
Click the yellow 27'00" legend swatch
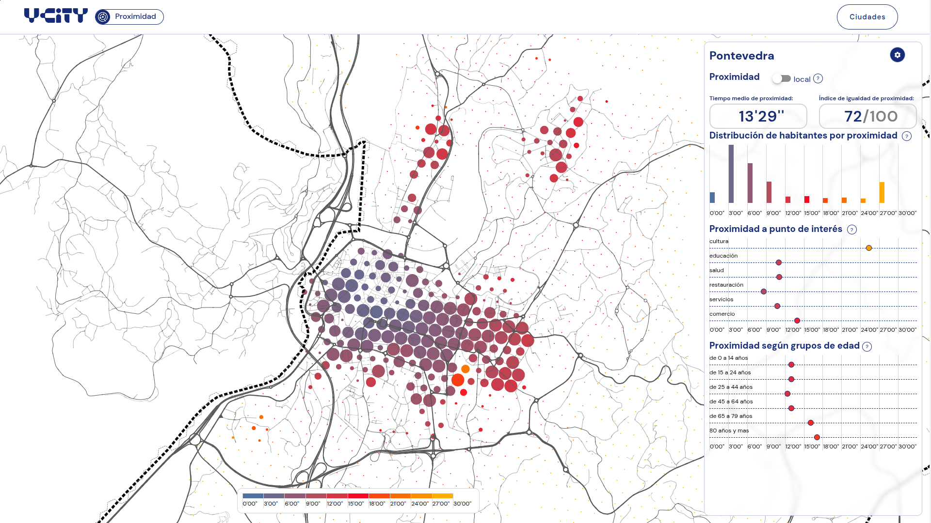442,496
